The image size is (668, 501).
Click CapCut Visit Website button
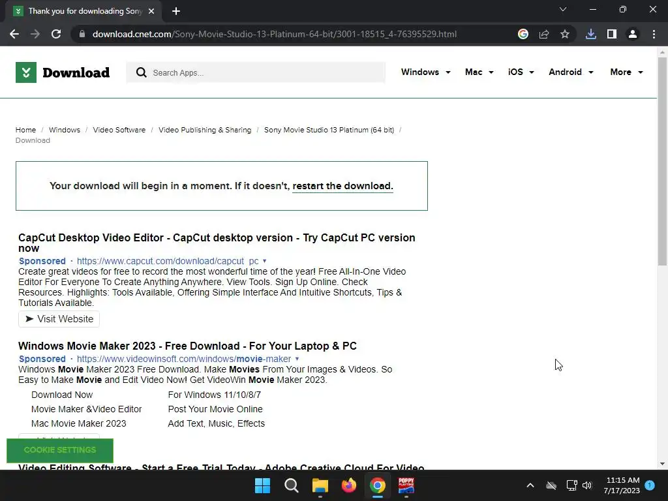[x=59, y=319]
